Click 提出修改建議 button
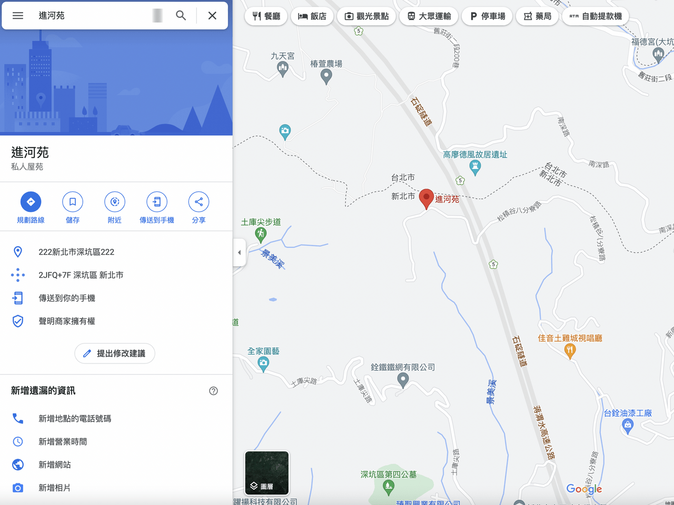The width and height of the screenshot is (674, 505). click(115, 353)
